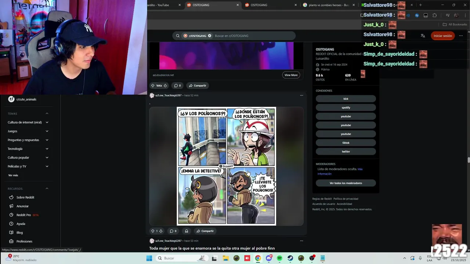Expand the Tecnología topic
Viewport: 470px width, 264px height.
[x=28, y=148]
